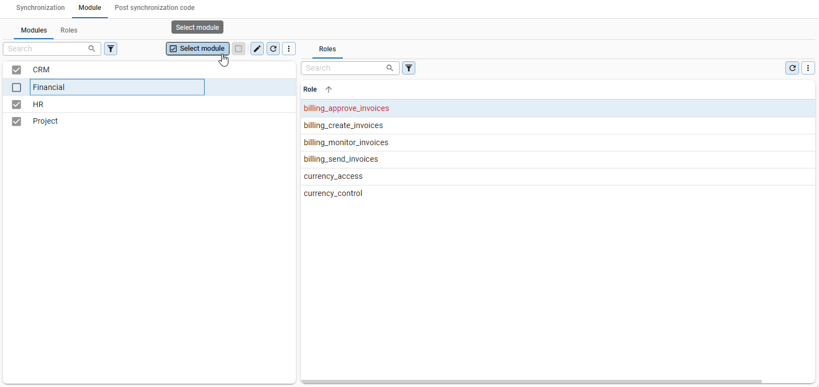
Task: Click the edit pencil icon for modules
Action: click(257, 49)
